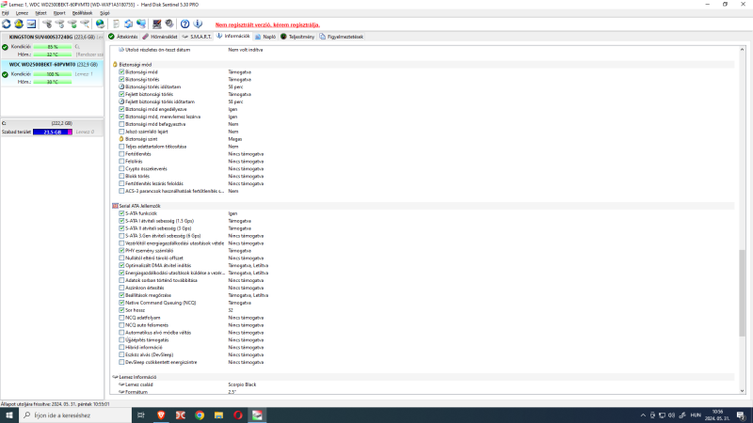Open help with the question mark icon
The width and height of the screenshot is (753, 423).
(x=184, y=24)
